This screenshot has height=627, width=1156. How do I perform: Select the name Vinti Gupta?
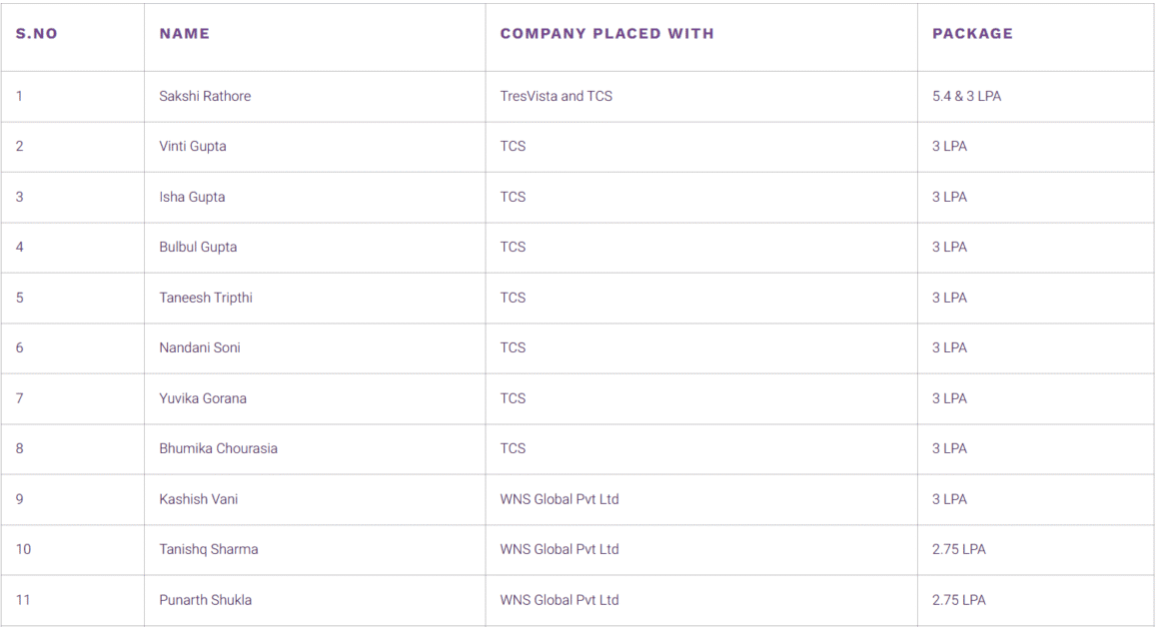(193, 146)
